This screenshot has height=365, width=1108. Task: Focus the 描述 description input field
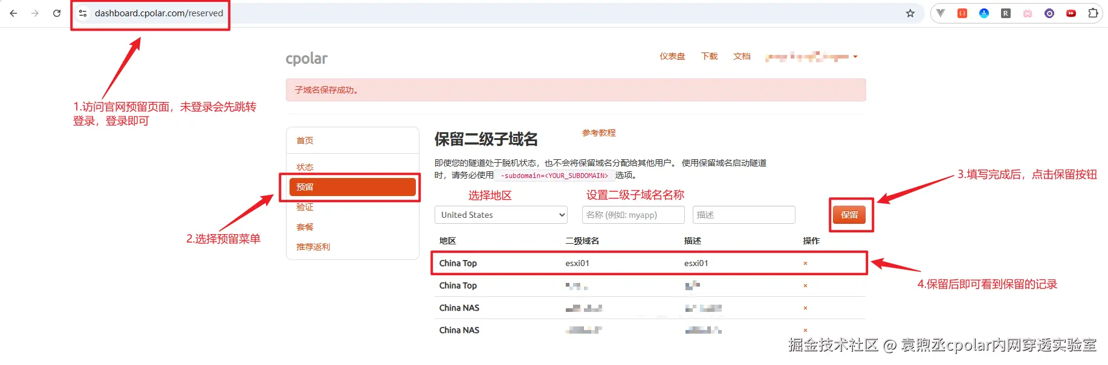tap(744, 215)
